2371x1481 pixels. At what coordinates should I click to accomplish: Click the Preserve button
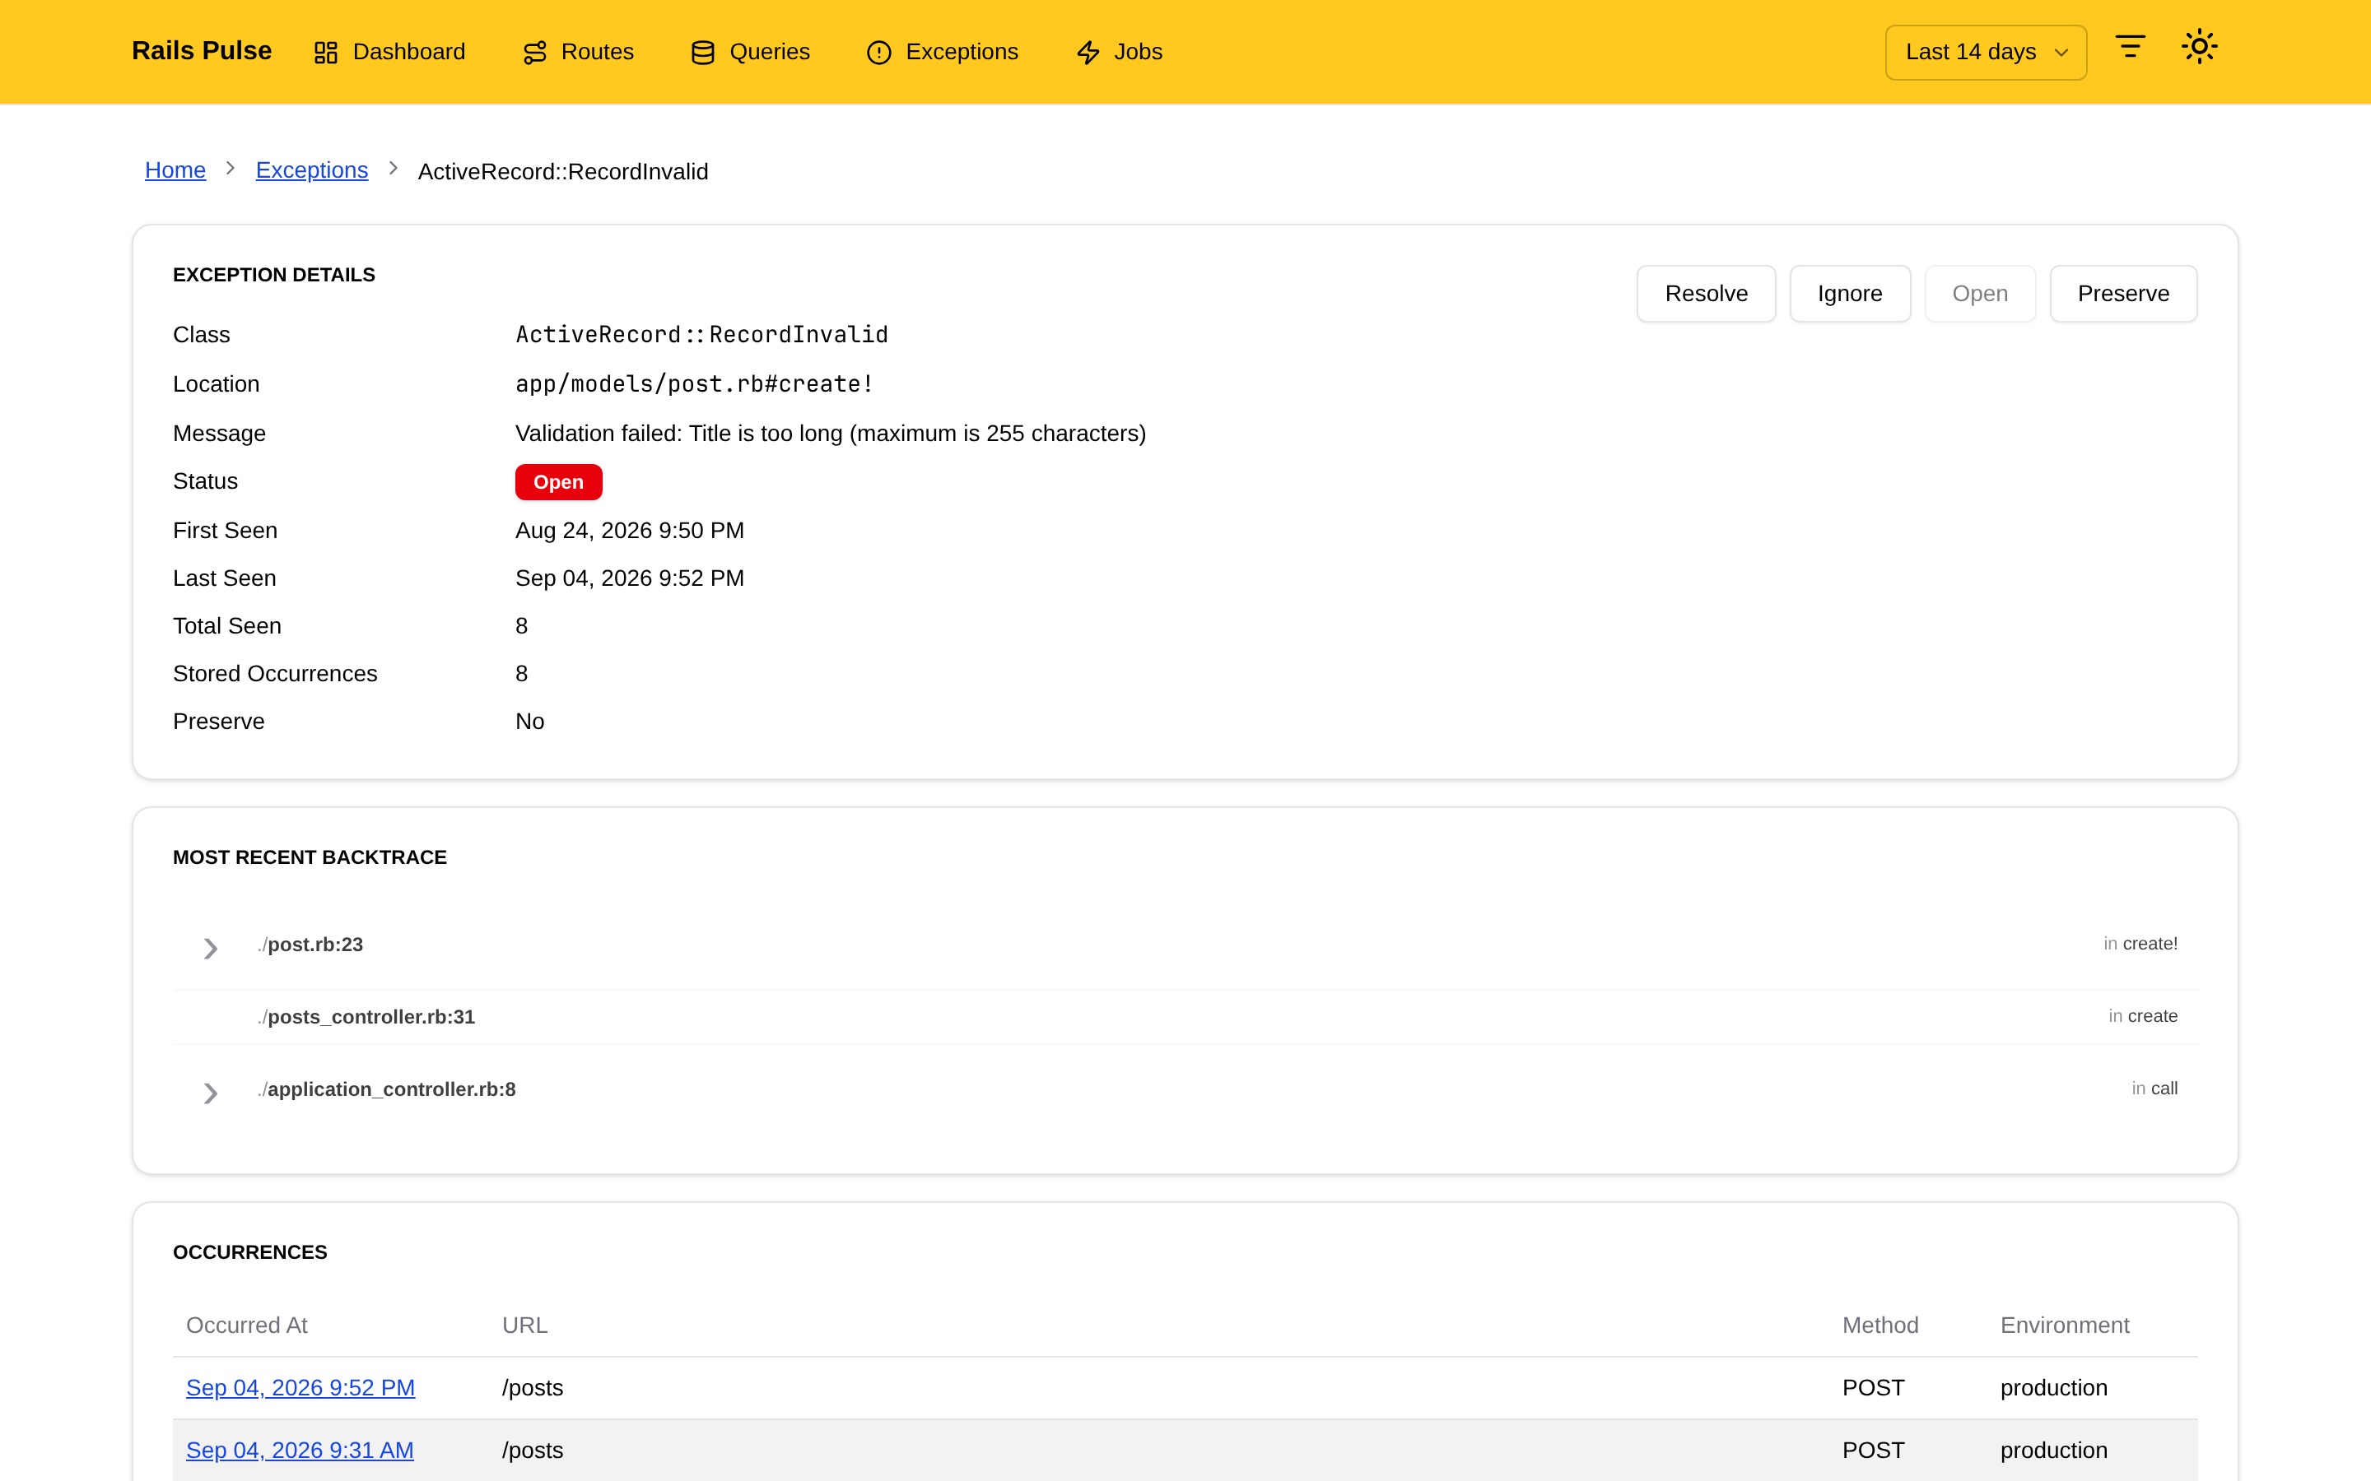pos(2123,294)
